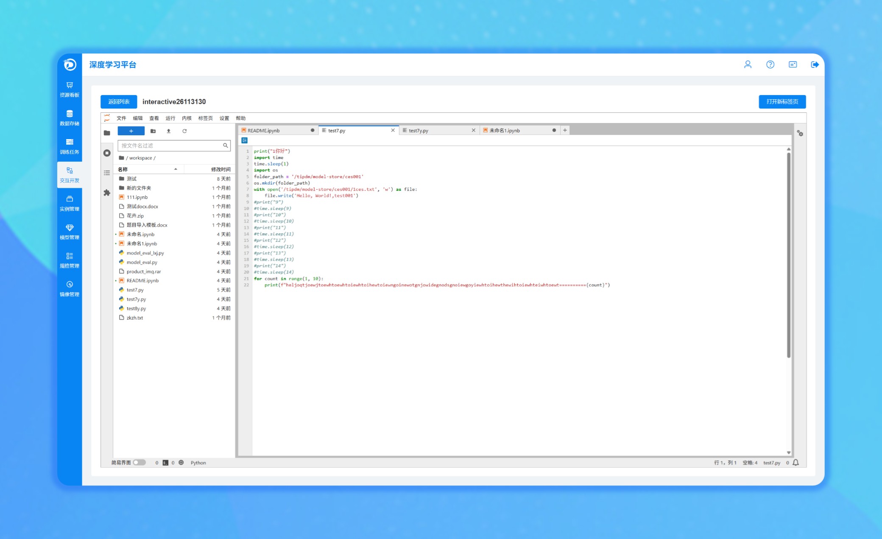Screen dimensions: 882x539
Task: Open 实例管理 in the sidebar
Action: (x=70, y=204)
